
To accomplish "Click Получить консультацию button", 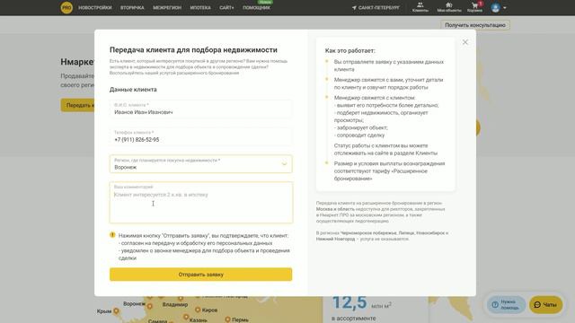I will [475, 25].
